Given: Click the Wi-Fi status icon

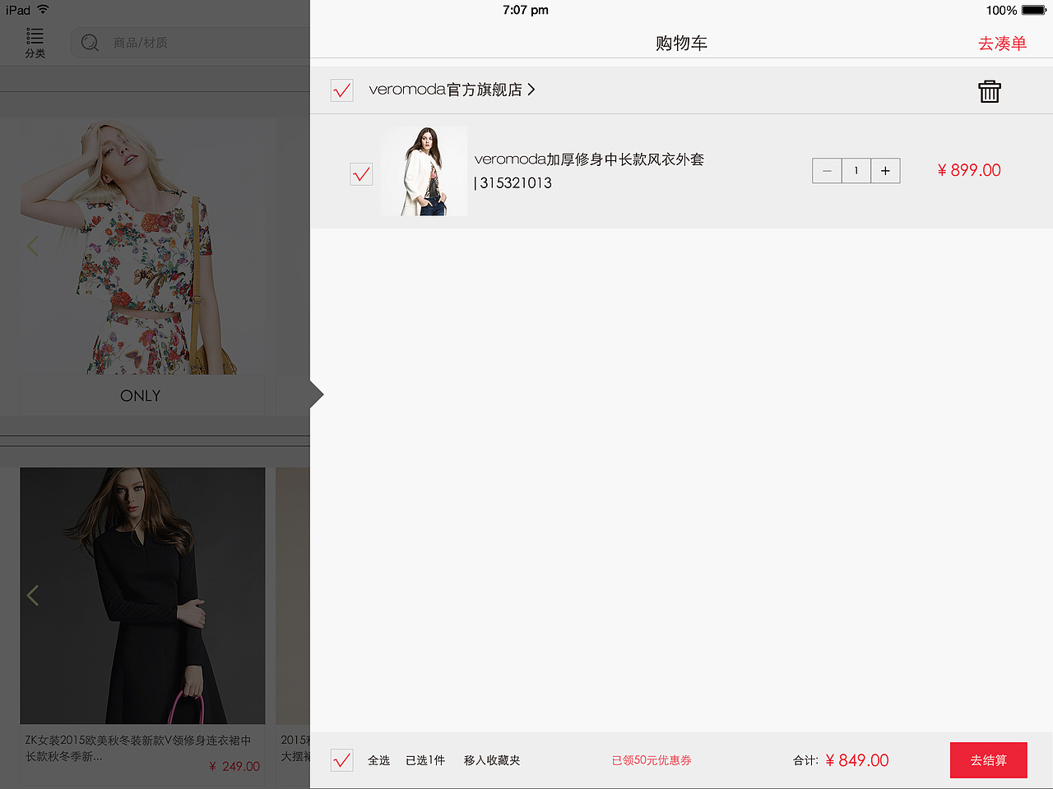Looking at the screenshot, I should tap(43, 10).
